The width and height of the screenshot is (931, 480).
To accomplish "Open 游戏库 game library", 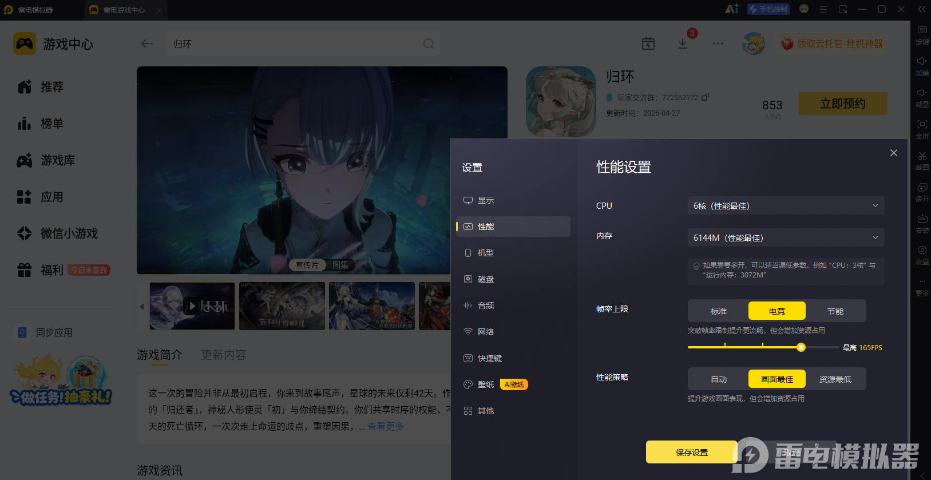I will pyautogui.click(x=46, y=160).
